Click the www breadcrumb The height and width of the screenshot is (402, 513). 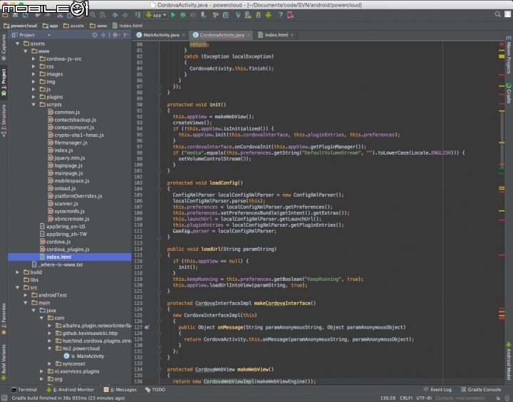click(x=98, y=26)
